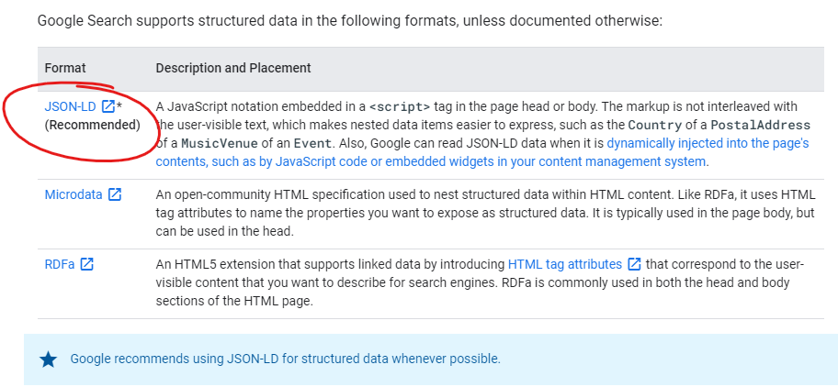Click the external-link icon beside RDFa

click(x=86, y=264)
